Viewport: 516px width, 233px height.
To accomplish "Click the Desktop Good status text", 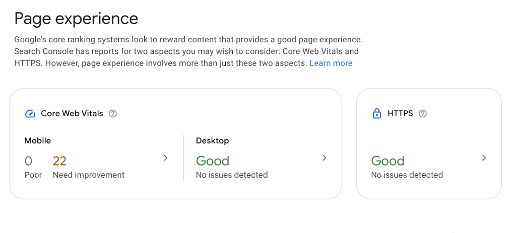I will 213,161.
